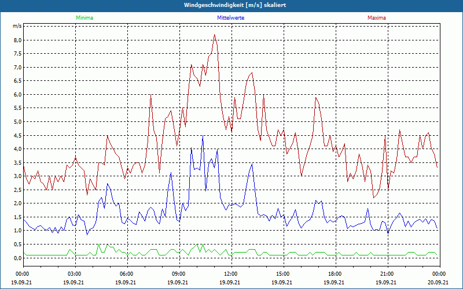Click the '19.09.21' date below 06:00
463x289 pixels.
pos(126,282)
